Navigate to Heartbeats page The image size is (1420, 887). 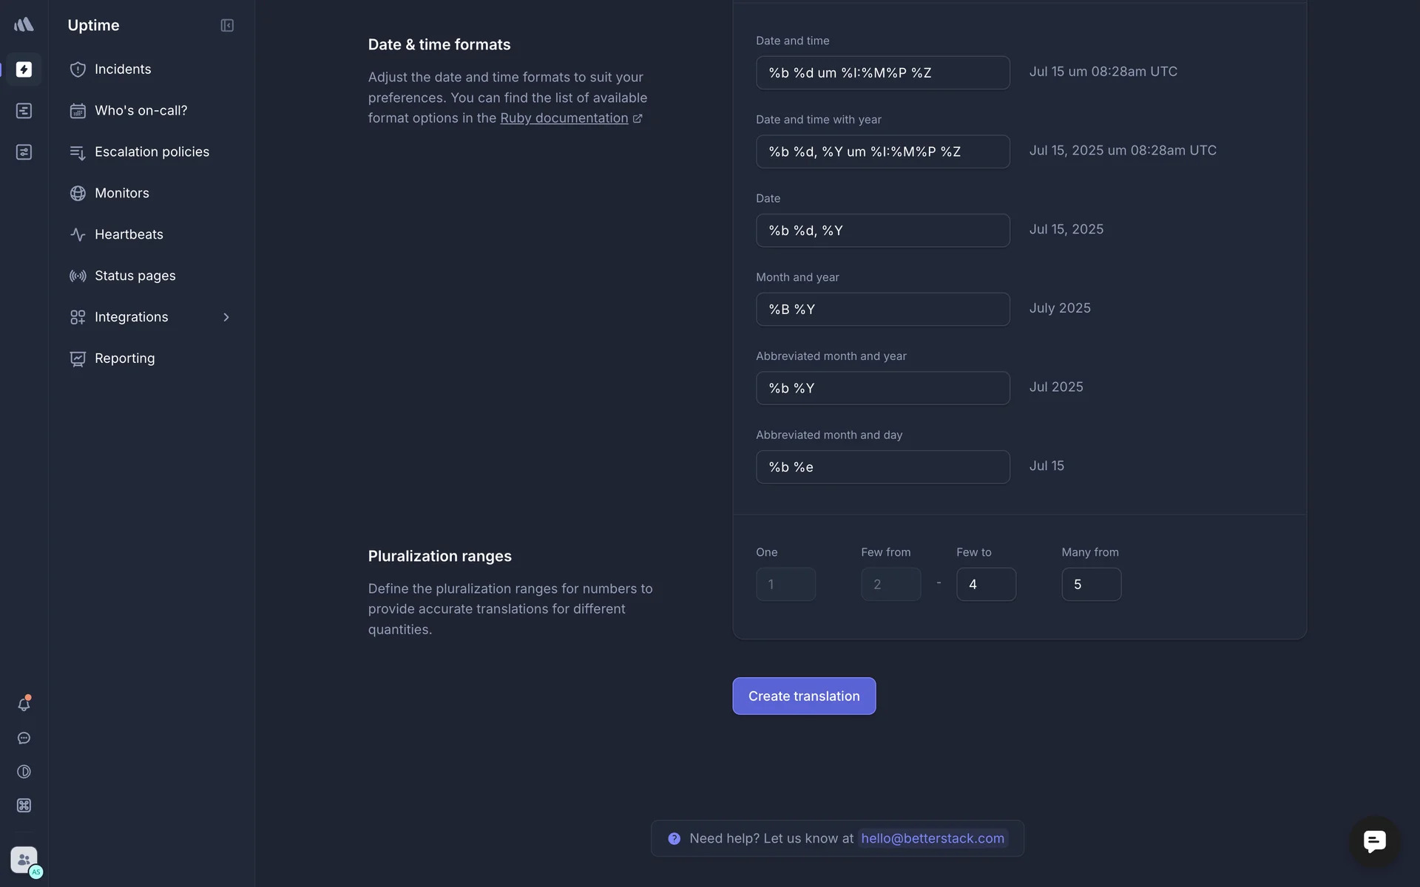[129, 234]
